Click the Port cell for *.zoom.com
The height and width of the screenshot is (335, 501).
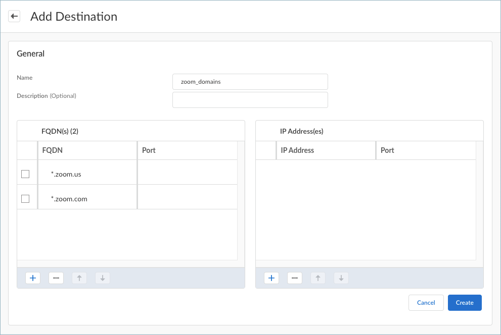pyautogui.click(x=187, y=199)
